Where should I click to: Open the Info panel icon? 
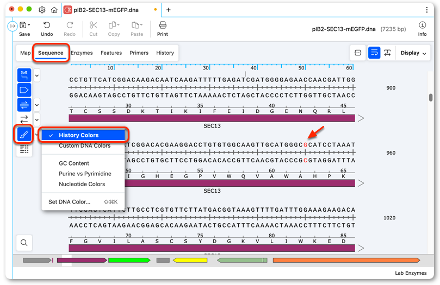[422, 25]
